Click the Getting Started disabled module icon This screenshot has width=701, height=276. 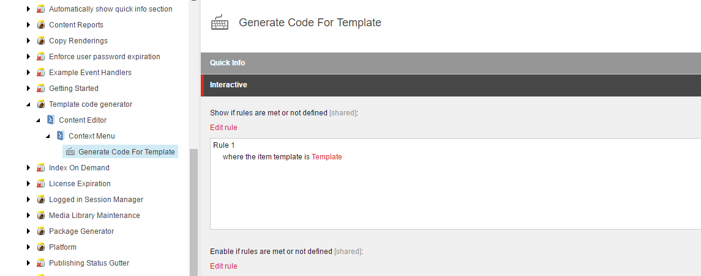(40, 89)
